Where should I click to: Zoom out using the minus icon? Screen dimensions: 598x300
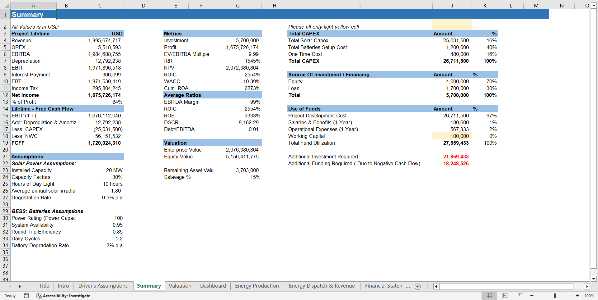tap(531, 296)
